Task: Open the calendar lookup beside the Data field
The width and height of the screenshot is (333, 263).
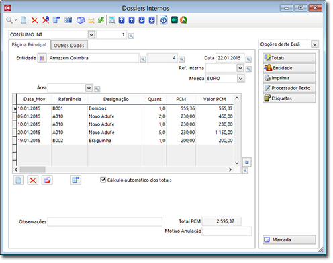Action: [248, 59]
